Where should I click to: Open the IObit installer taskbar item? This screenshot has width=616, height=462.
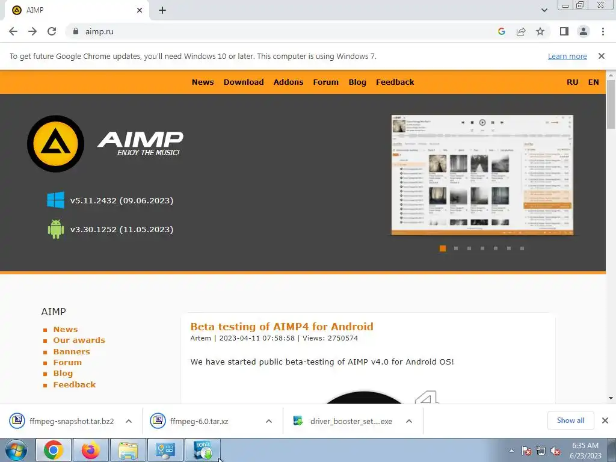tap(203, 450)
